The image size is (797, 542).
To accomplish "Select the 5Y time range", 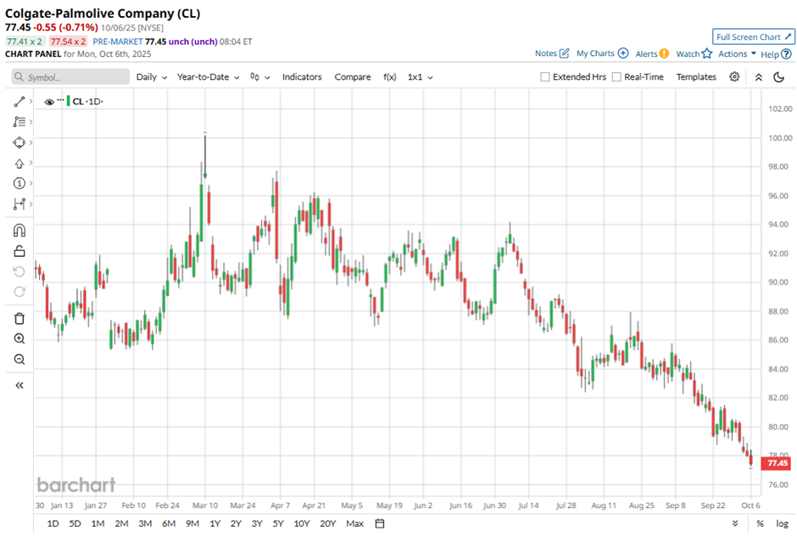I will click(x=278, y=523).
